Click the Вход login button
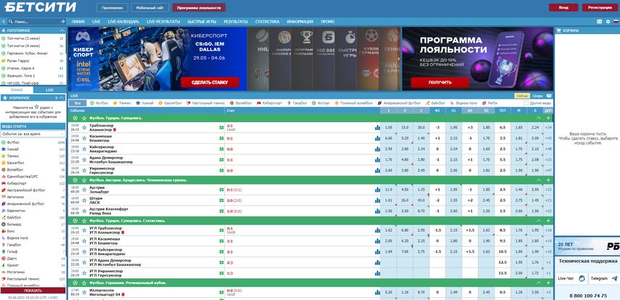 coord(563,7)
